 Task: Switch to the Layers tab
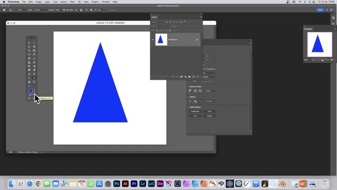pyautogui.click(x=154, y=17)
